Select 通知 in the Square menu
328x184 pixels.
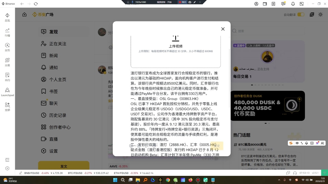pos(64,67)
